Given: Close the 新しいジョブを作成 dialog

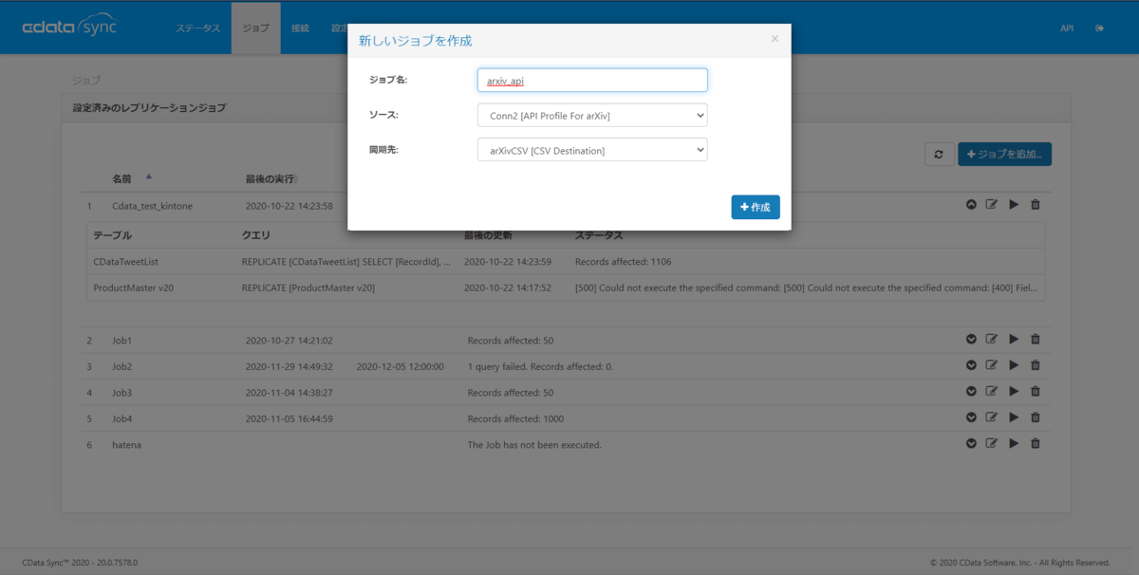Looking at the screenshot, I should coord(775,39).
